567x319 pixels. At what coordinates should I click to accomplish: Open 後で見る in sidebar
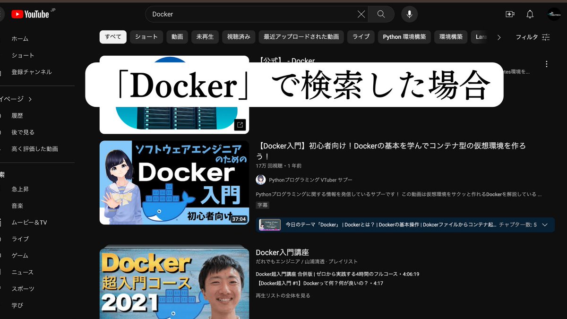click(23, 132)
